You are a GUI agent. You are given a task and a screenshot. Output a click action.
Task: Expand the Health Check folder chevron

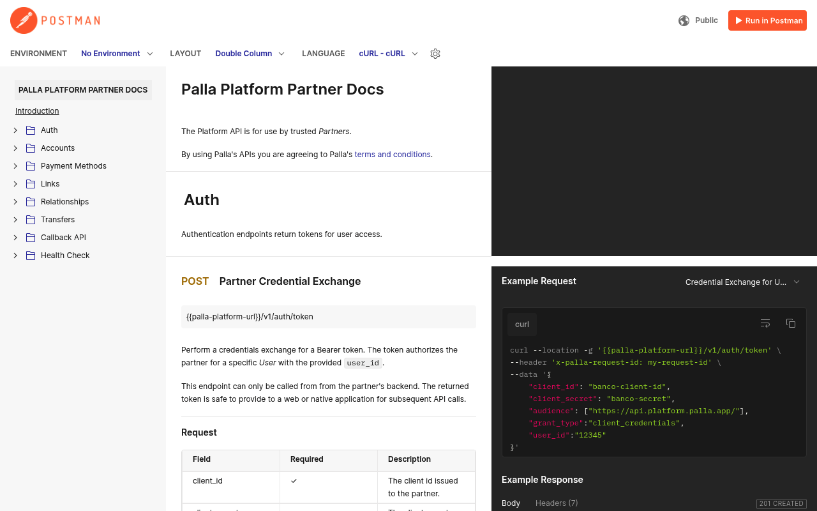(x=15, y=256)
